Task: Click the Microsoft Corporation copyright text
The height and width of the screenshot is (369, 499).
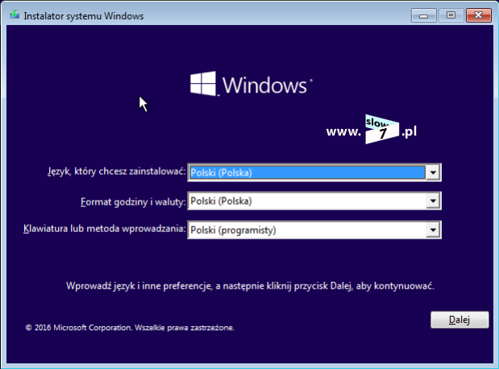Action: tap(130, 328)
